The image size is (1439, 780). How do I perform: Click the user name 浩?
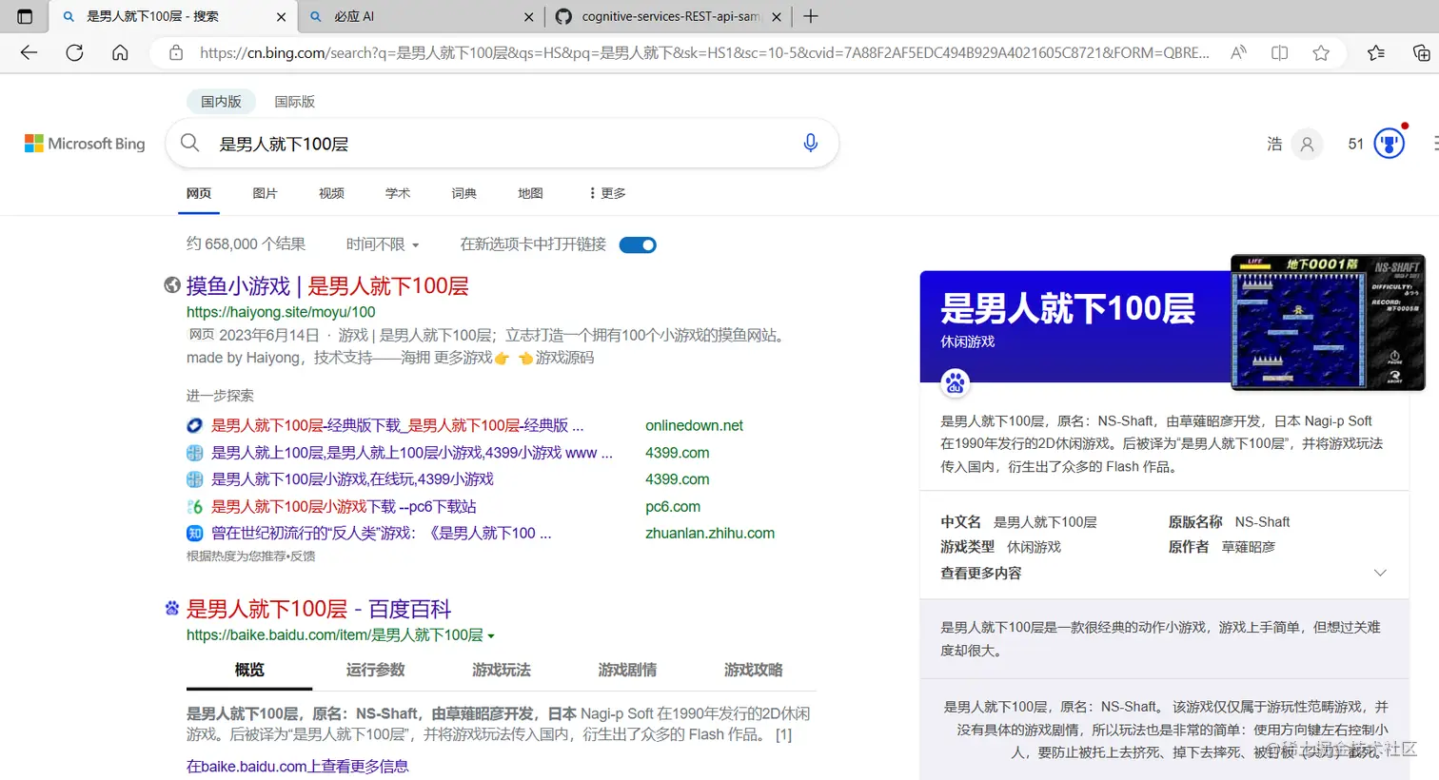1274,145
